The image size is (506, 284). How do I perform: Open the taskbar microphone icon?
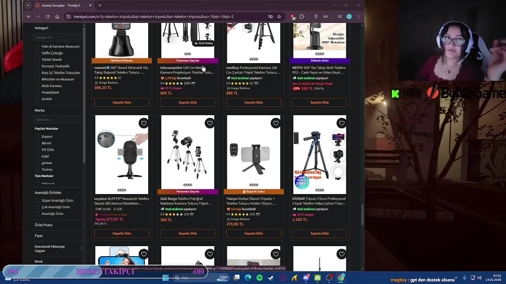464,278
